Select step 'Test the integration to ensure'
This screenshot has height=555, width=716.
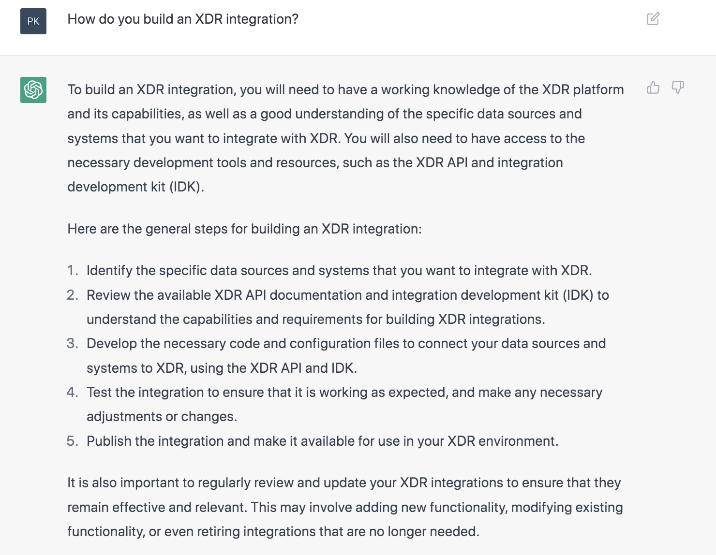click(344, 404)
